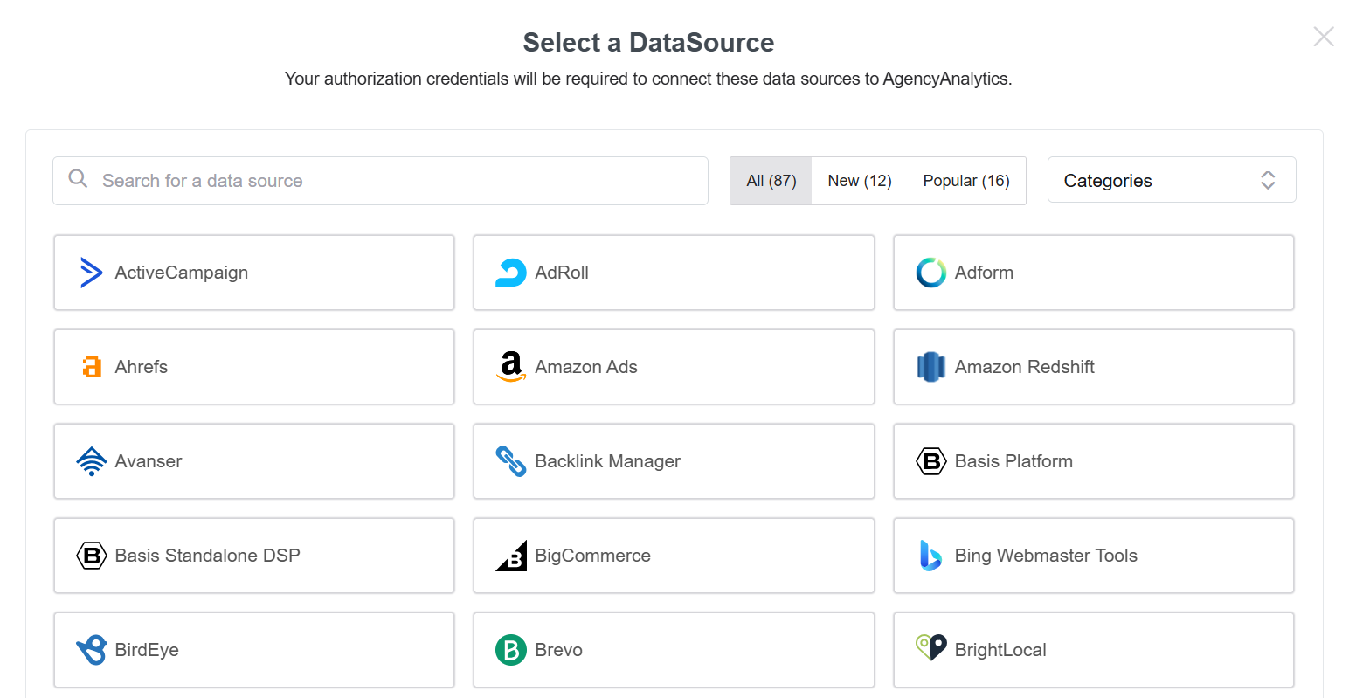Screen dimensions: 1349x698
Task: Click the Amazon Redshift logo icon
Action: point(930,367)
